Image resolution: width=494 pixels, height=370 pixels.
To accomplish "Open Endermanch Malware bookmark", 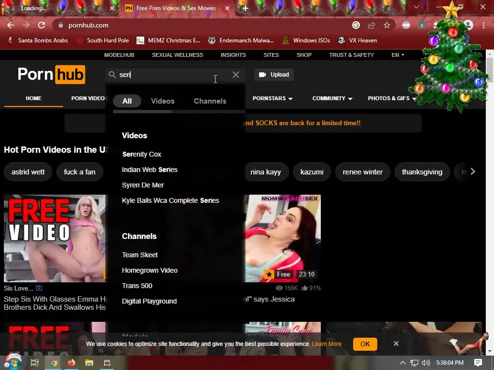I will (241, 40).
